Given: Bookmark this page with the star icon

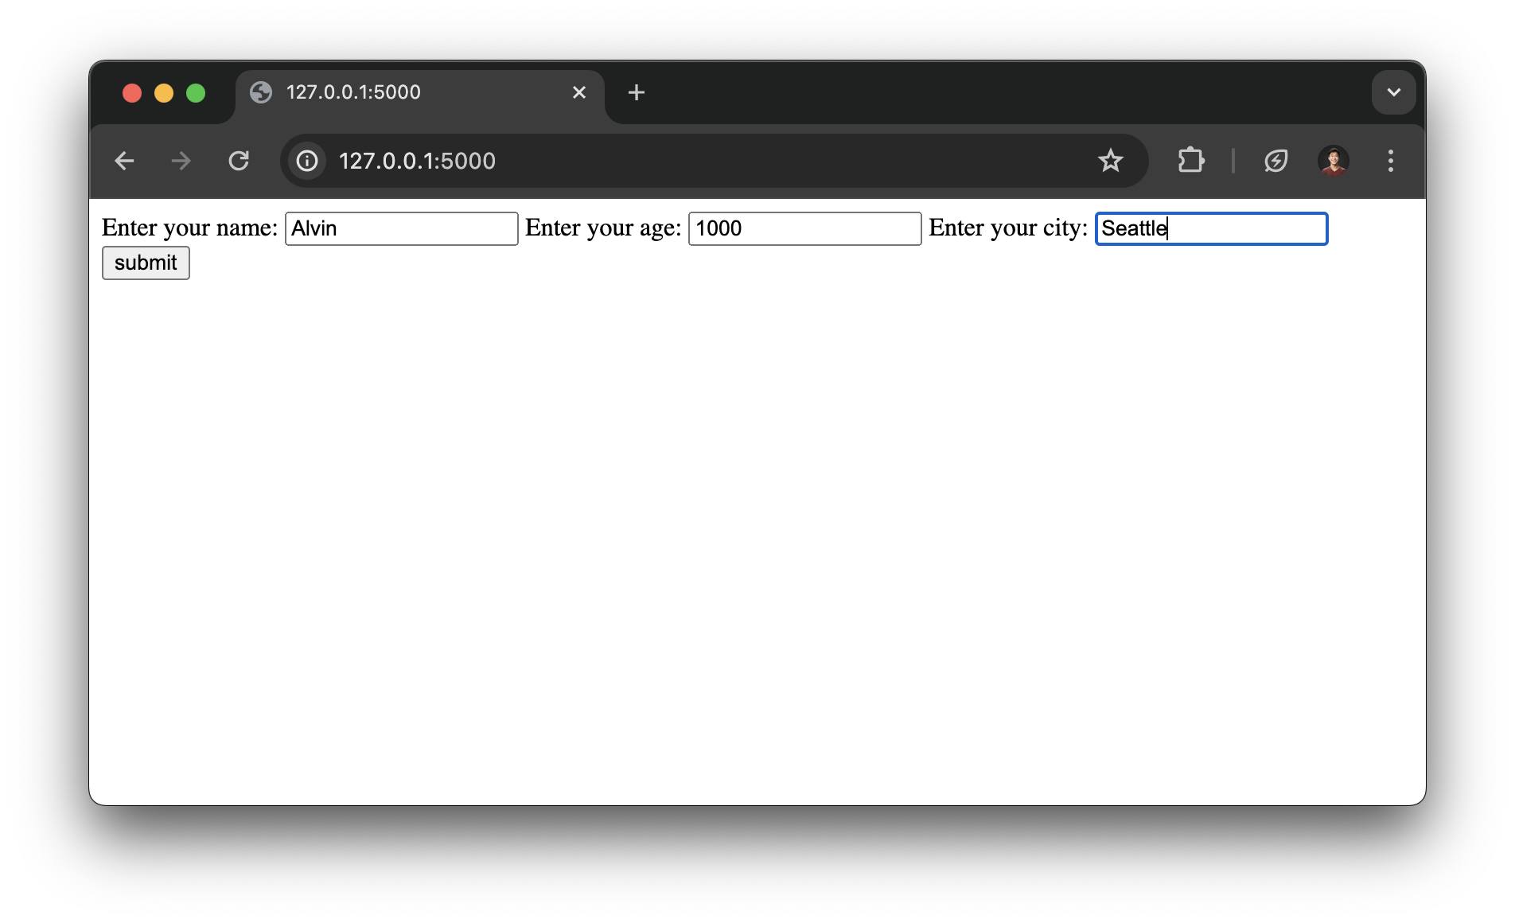Looking at the screenshot, I should pos(1110,161).
